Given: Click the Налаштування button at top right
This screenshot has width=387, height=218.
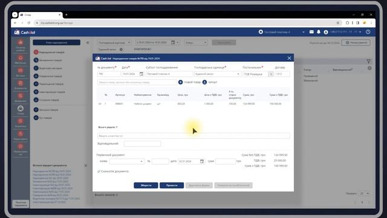Looking at the screenshot, I should tap(356, 42).
